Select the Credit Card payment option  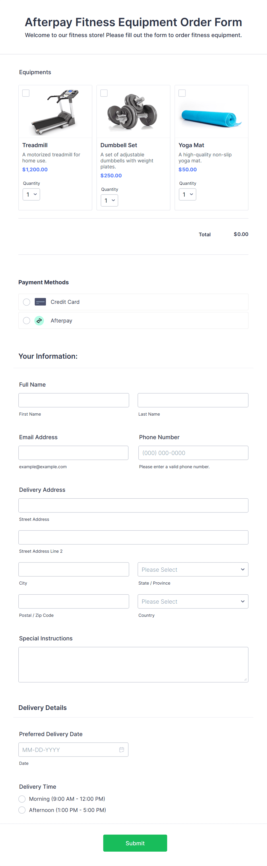pyautogui.click(x=26, y=302)
